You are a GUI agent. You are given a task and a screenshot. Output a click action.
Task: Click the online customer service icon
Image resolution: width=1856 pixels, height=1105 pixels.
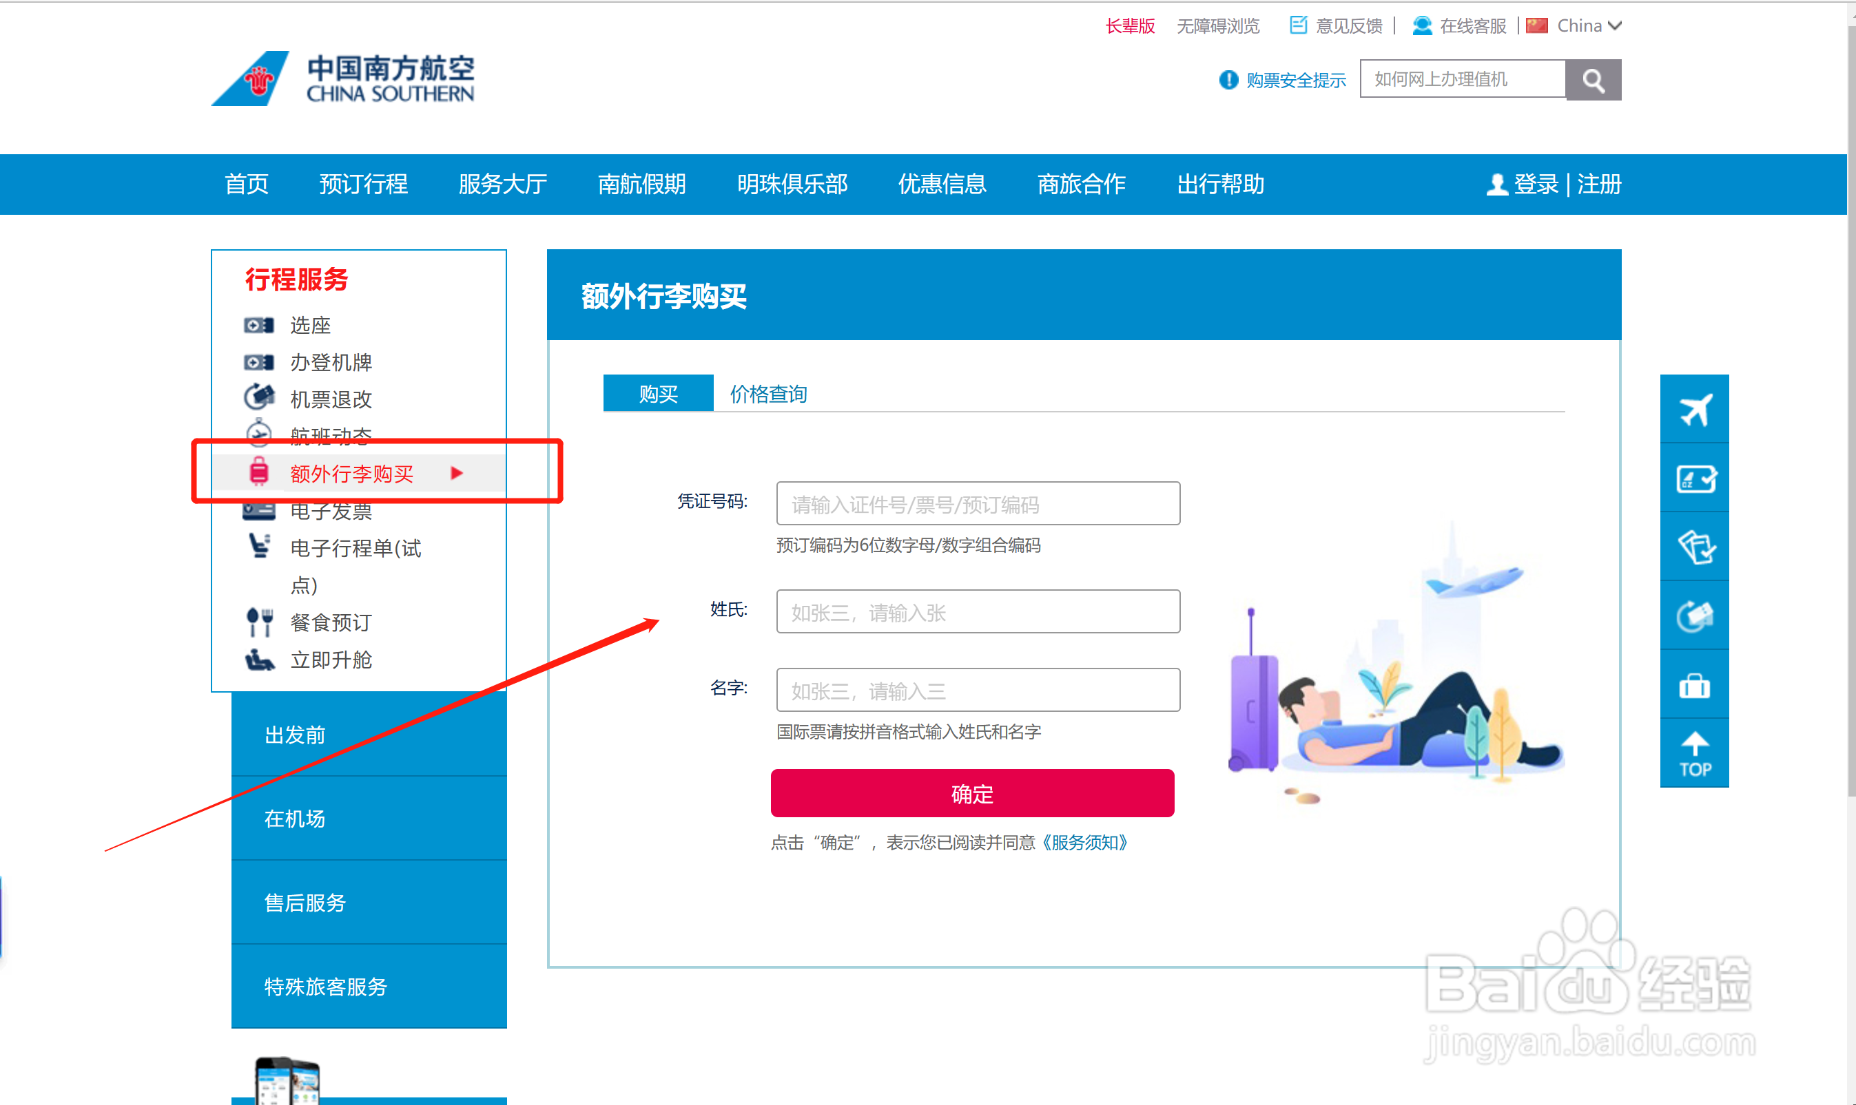click(x=1421, y=26)
